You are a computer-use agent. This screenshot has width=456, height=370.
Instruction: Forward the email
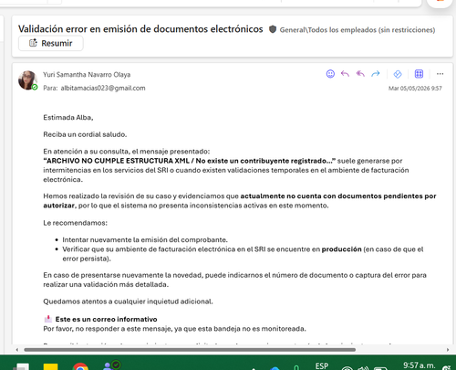(376, 74)
